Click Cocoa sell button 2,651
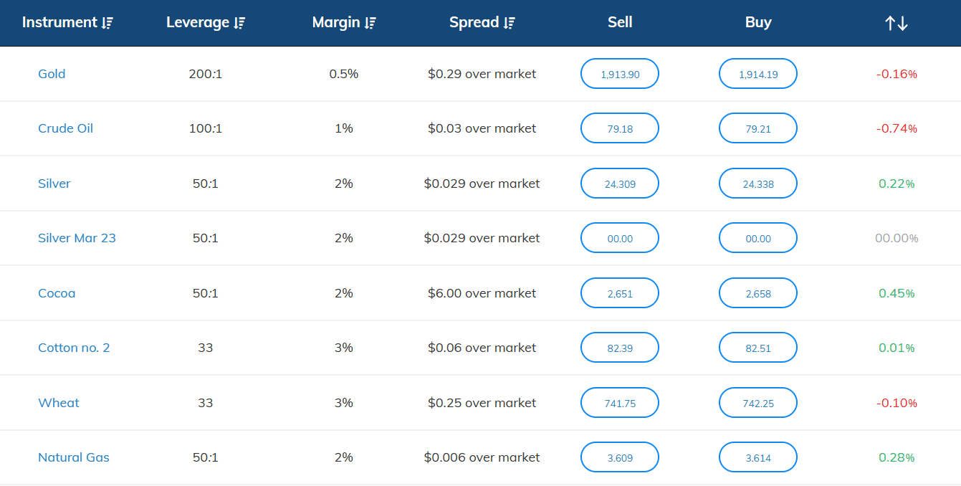This screenshot has width=961, height=486. pyautogui.click(x=620, y=293)
